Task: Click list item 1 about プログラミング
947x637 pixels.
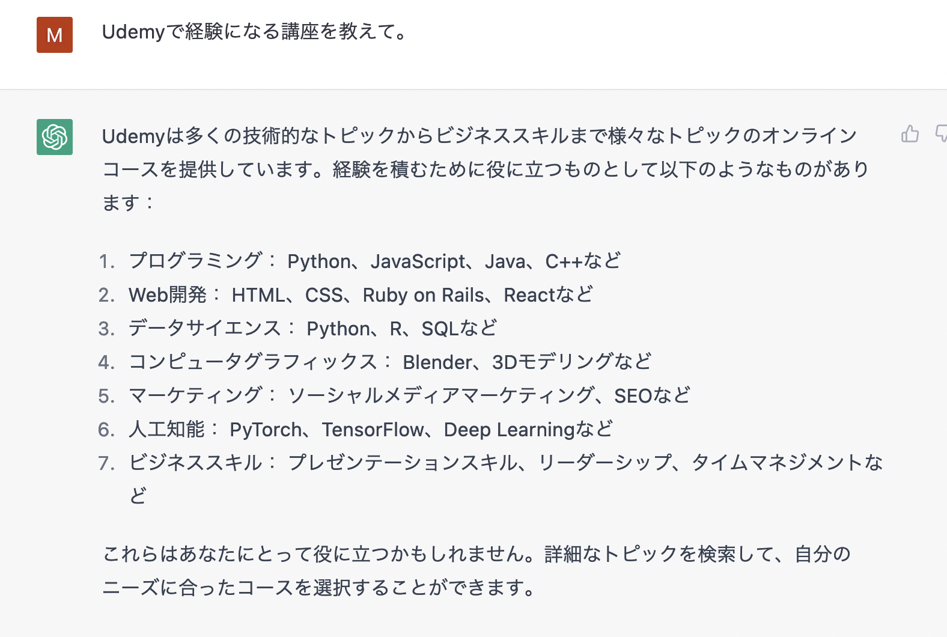Action: click(x=373, y=261)
